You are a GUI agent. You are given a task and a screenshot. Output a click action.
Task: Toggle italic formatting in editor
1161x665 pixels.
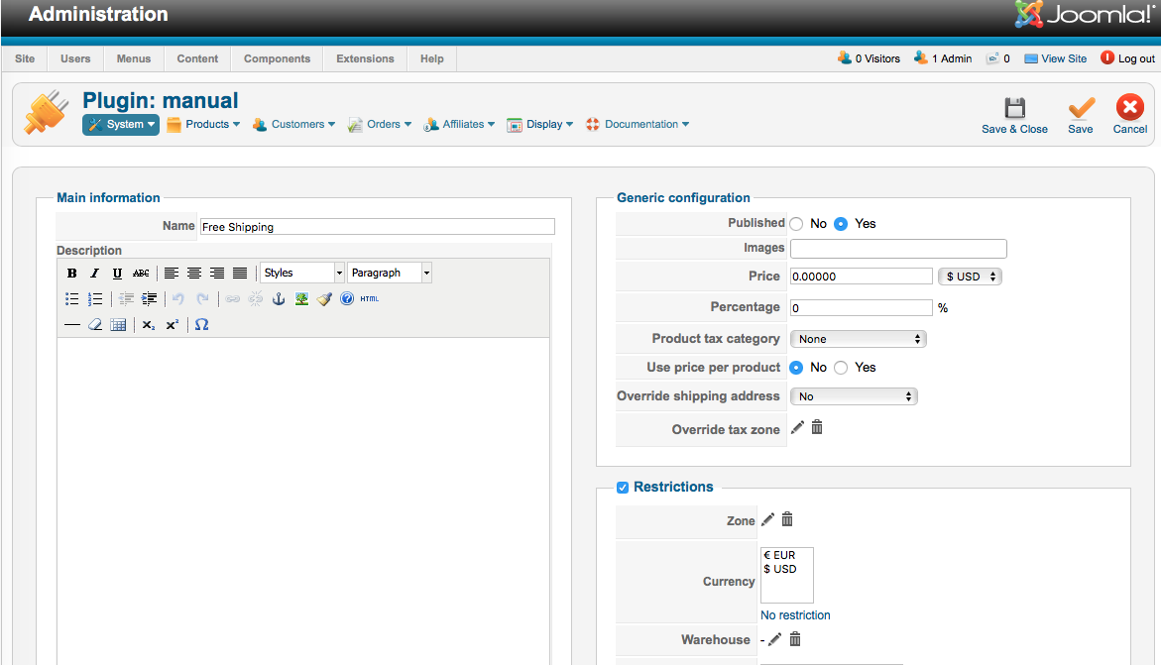[x=94, y=274]
